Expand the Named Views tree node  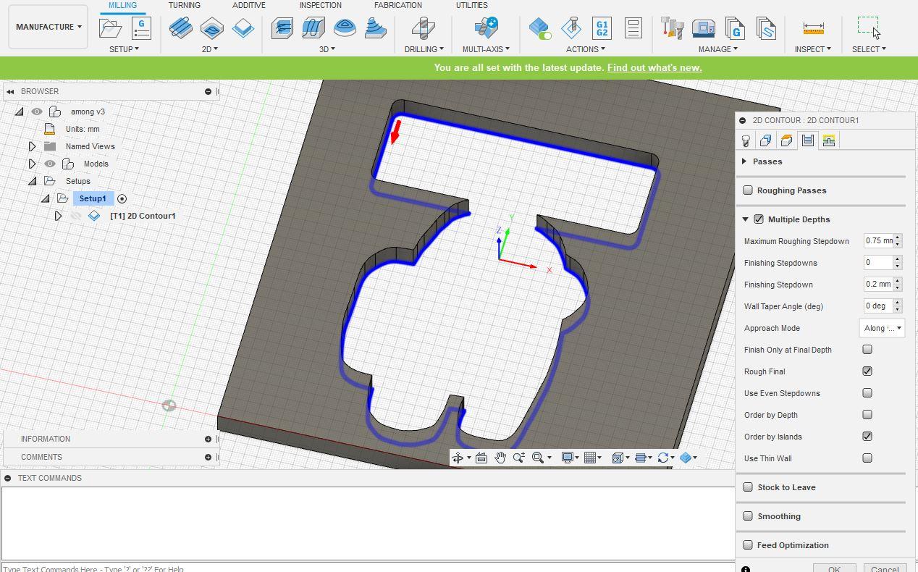(x=32, y=146)
